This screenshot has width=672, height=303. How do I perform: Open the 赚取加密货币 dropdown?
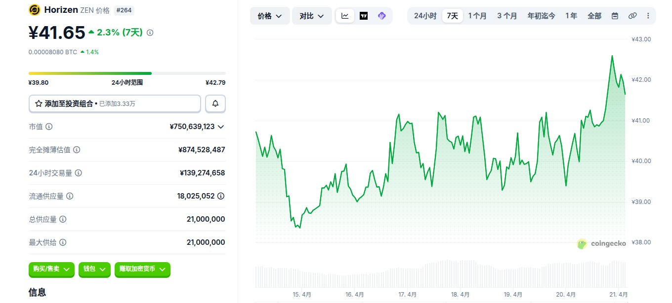(x=142, y=269)
